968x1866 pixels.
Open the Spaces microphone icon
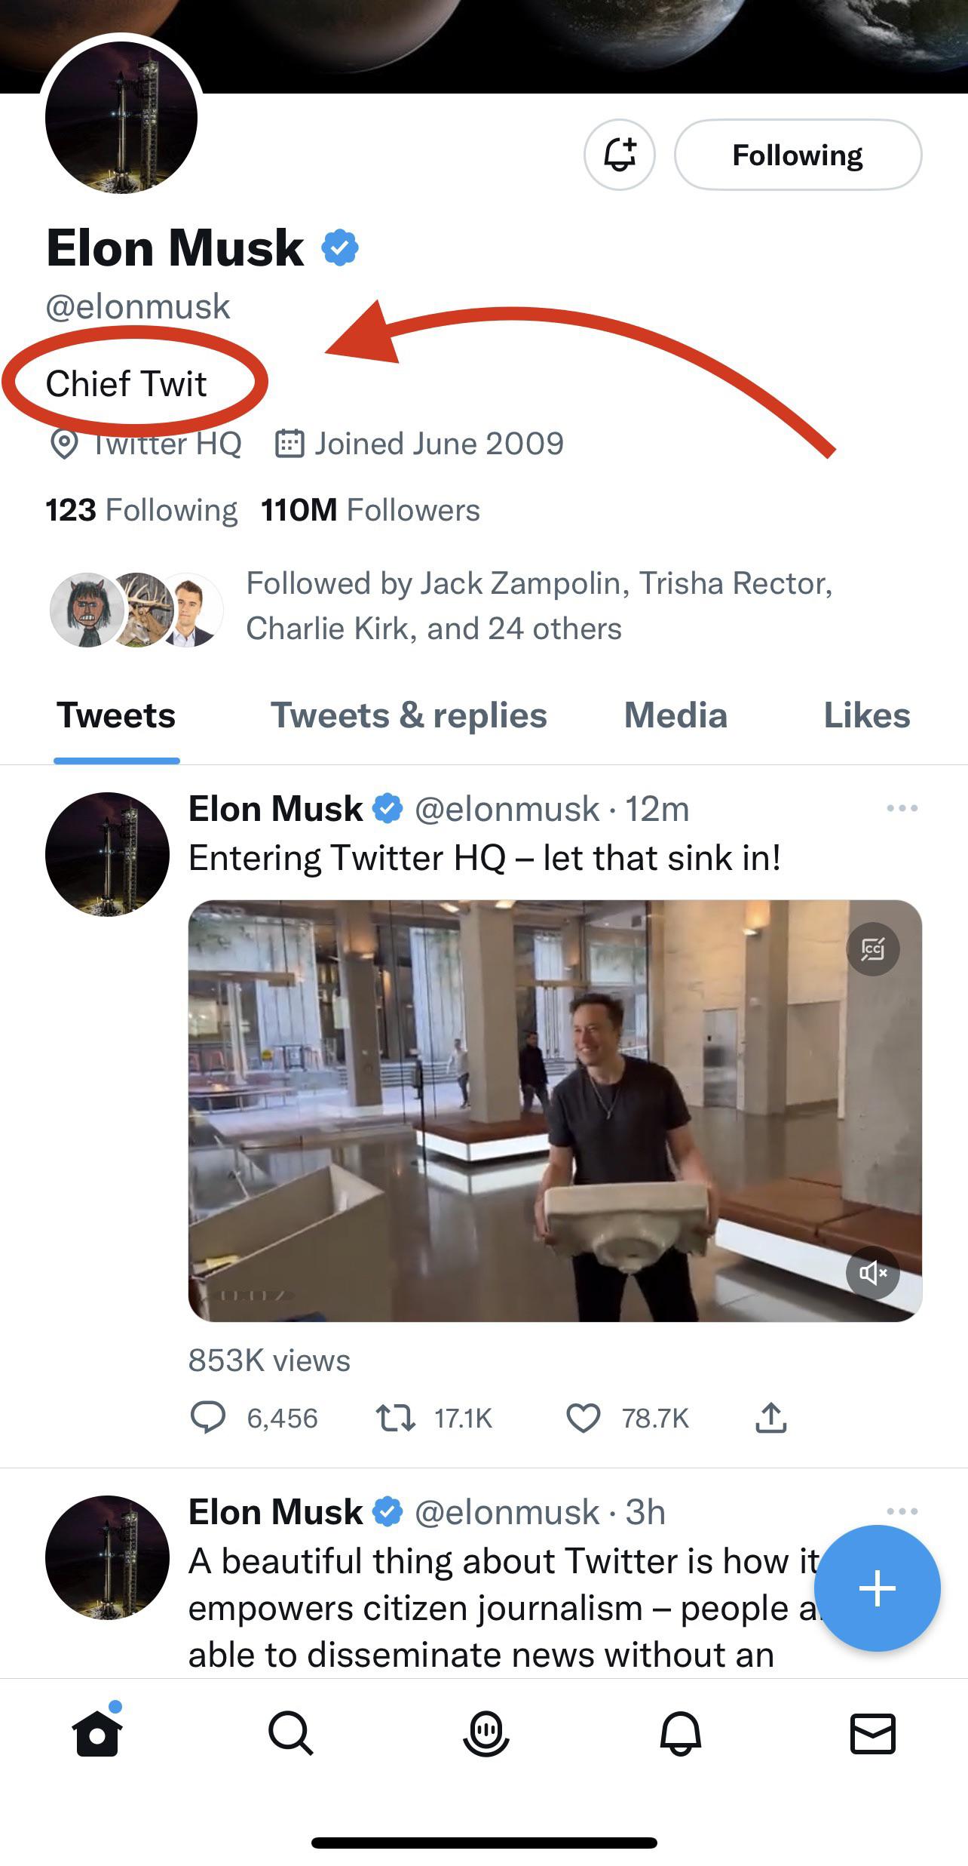point(486,1732)
